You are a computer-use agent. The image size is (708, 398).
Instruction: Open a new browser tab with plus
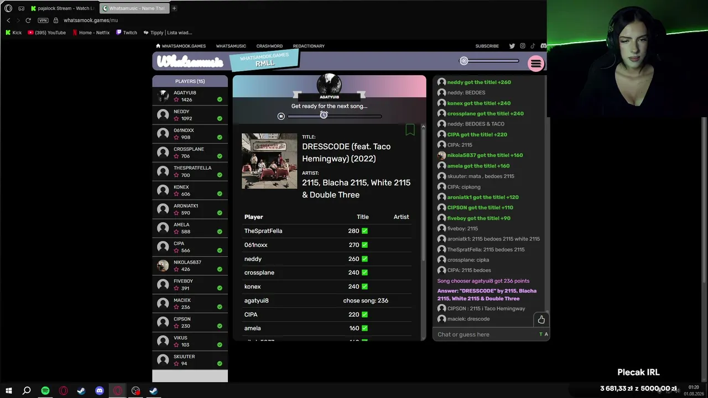(x=174, y=8)
